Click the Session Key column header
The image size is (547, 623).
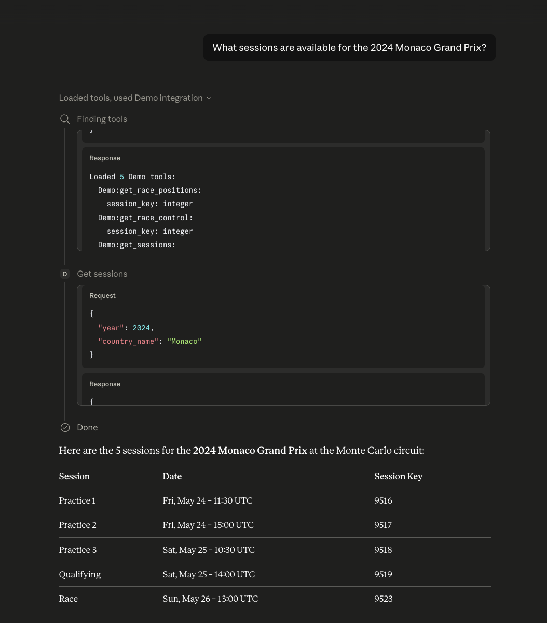click(399, 476)
